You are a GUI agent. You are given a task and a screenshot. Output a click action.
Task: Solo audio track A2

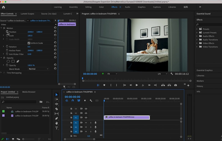[91, 127]
